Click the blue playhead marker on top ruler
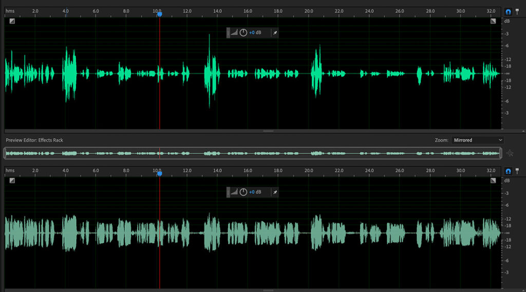 [x=160, y=14]
